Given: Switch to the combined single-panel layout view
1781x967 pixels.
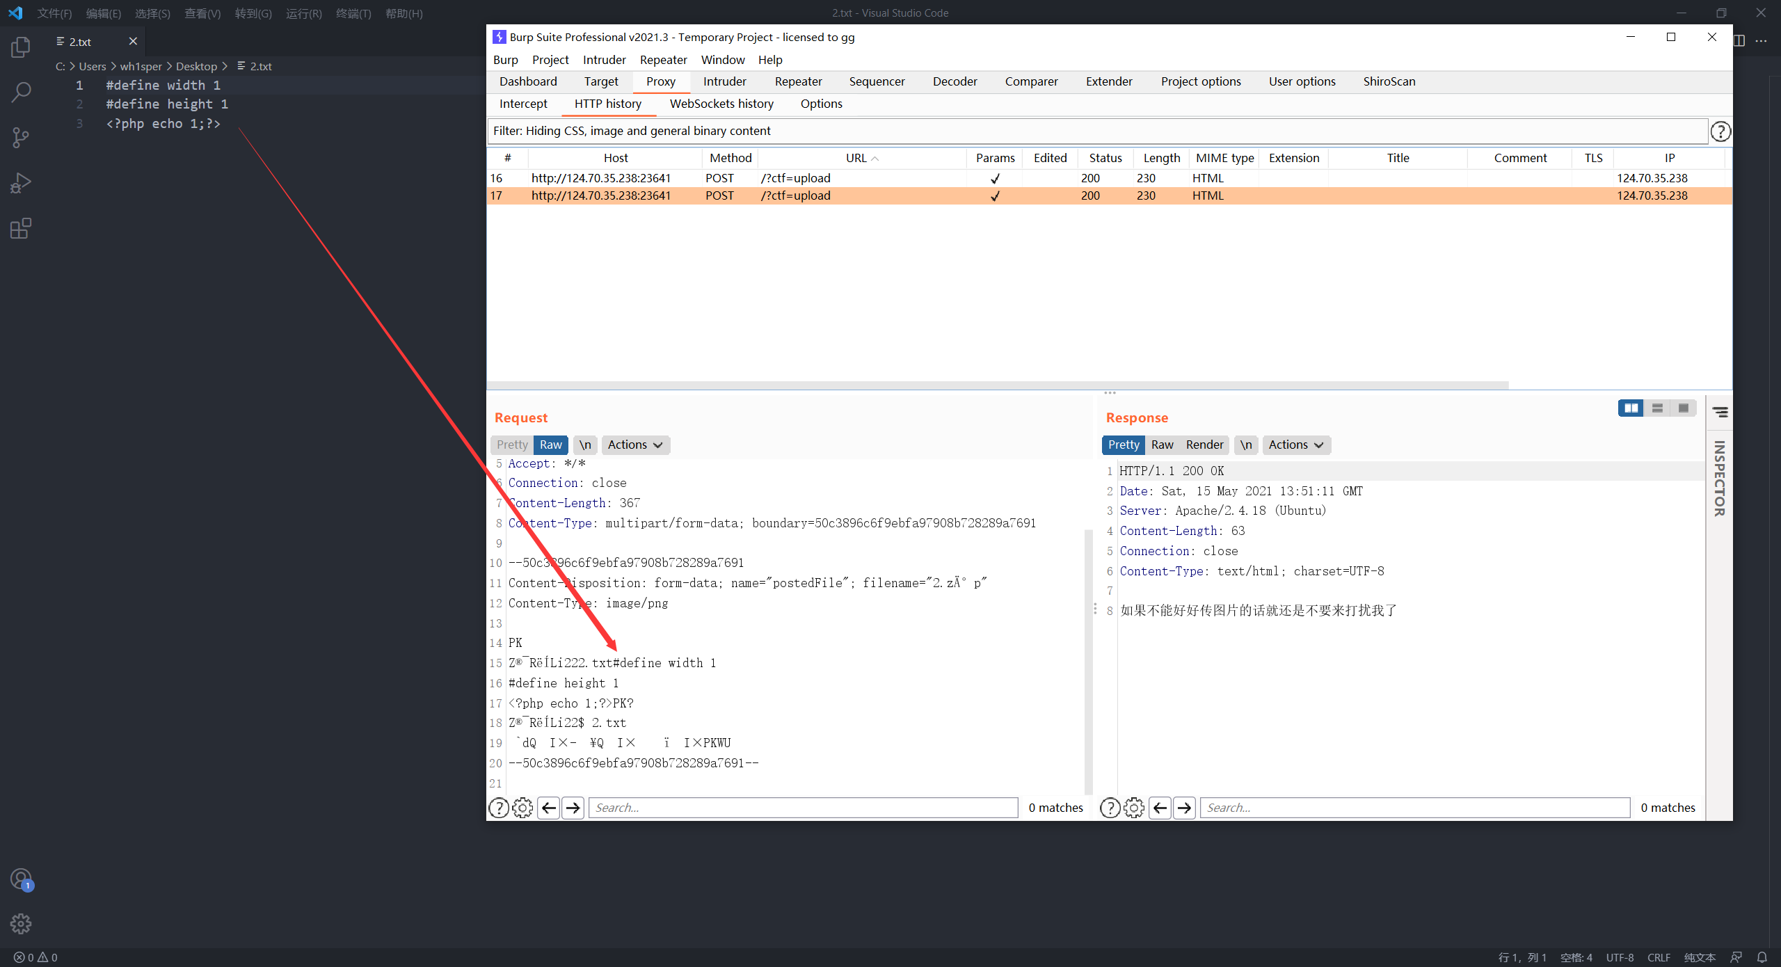Looking at the screenshot, I should pos(1684,408).
